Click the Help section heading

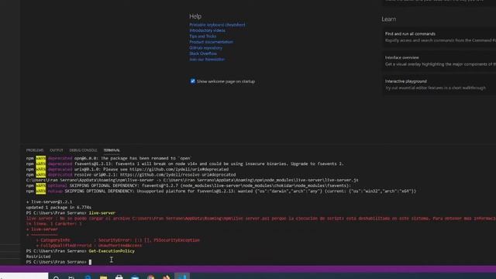point(195,16)
